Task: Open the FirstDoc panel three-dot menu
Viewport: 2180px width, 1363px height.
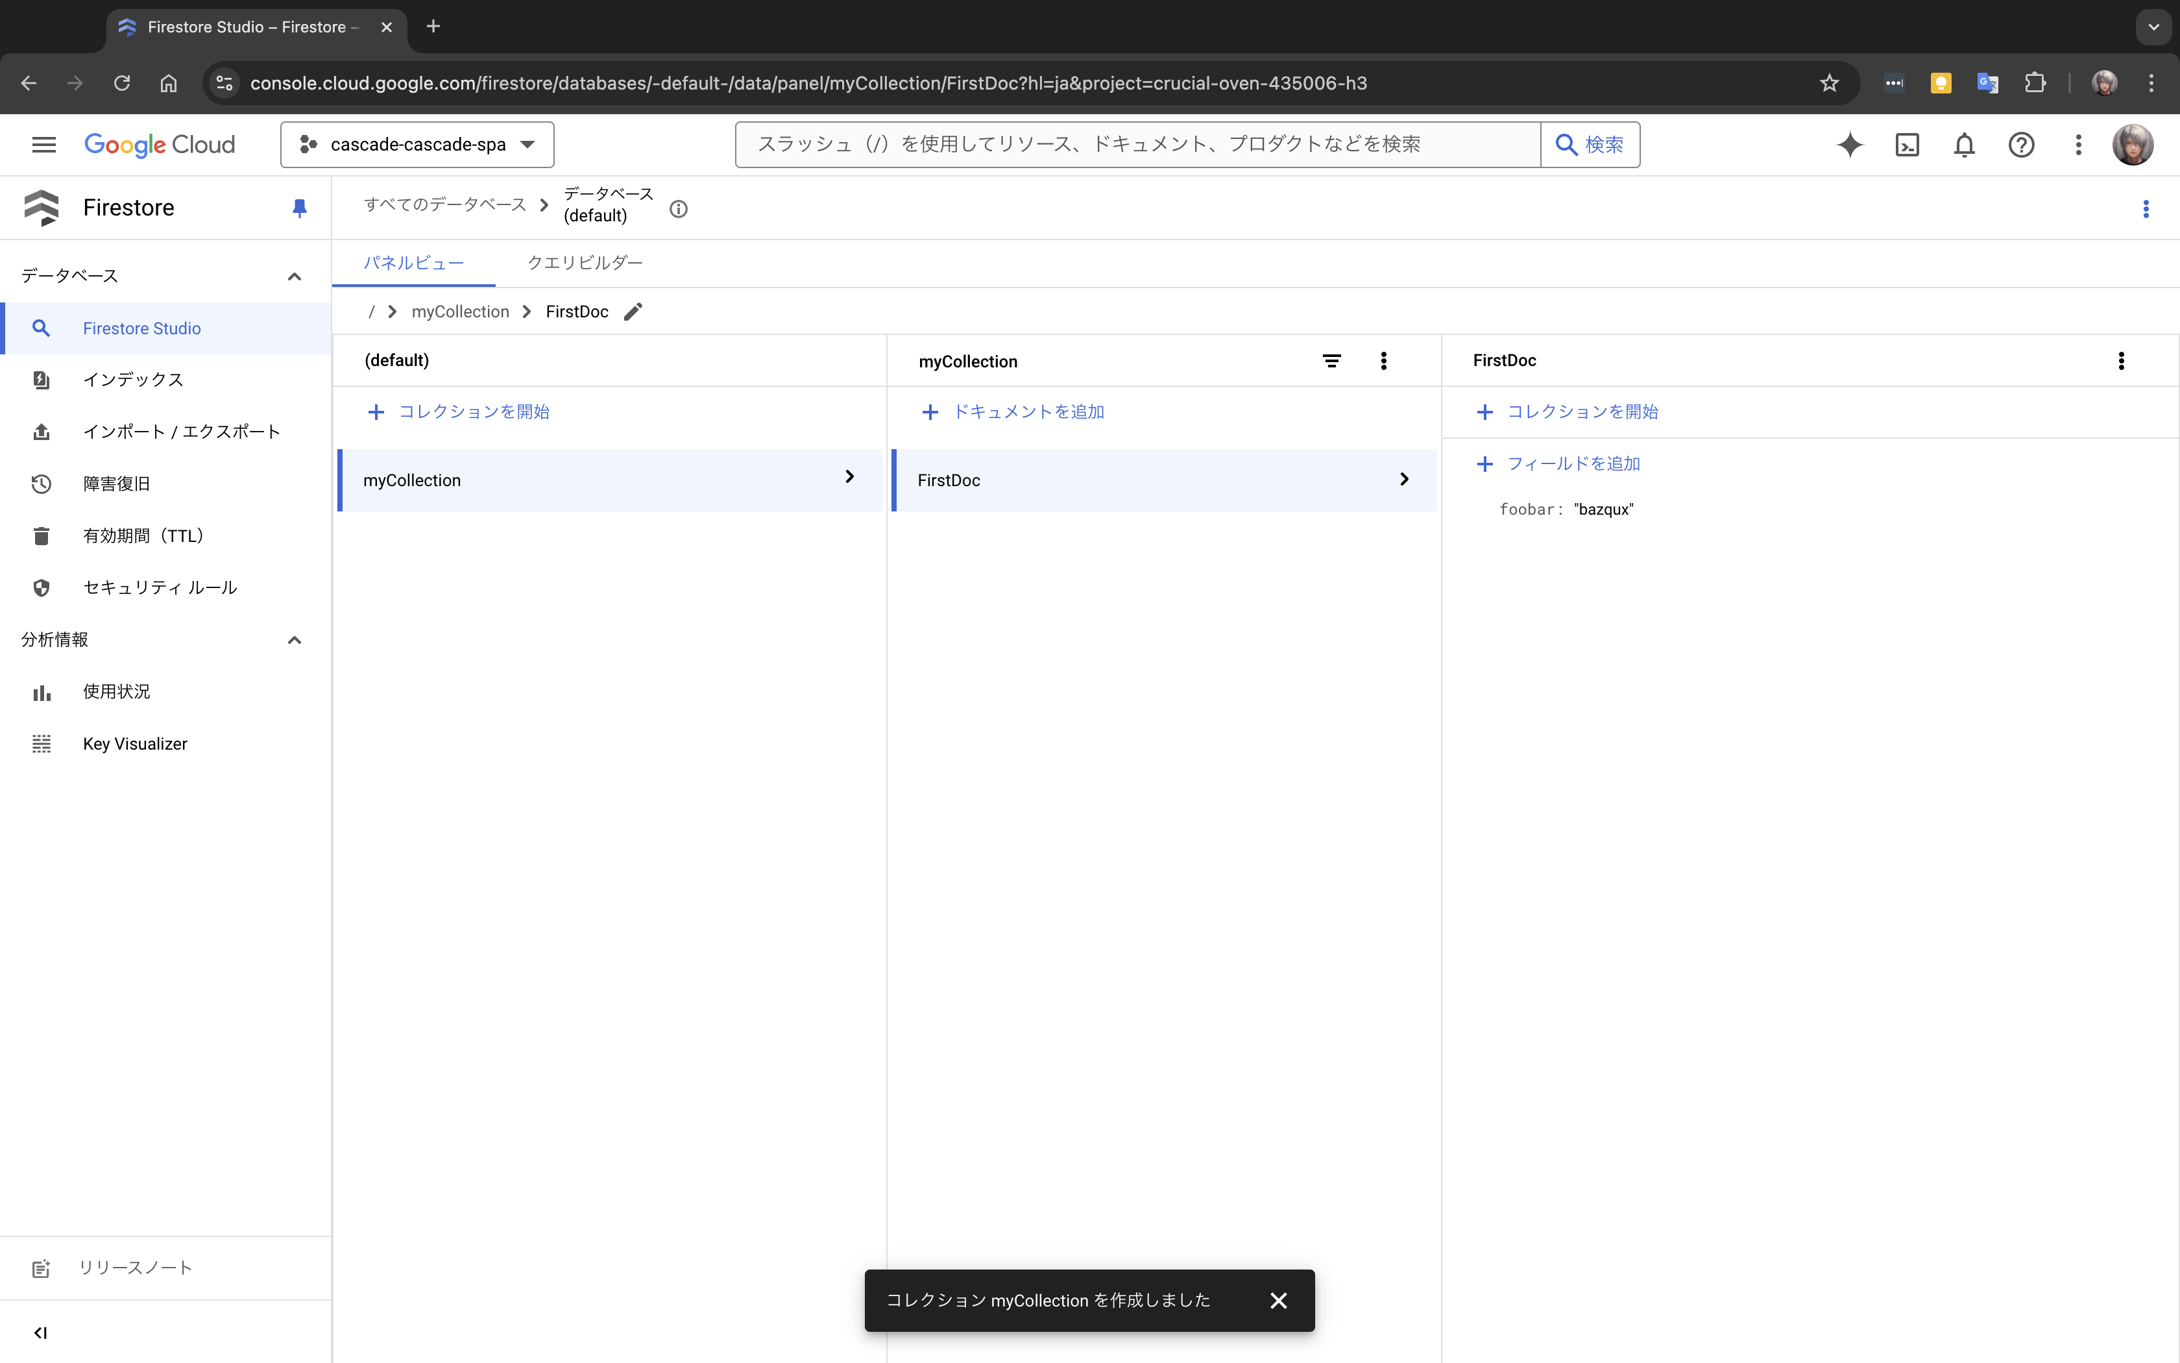Action: pos(2120,361)
